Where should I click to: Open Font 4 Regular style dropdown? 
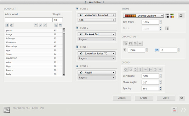click(x=97, y=78)
